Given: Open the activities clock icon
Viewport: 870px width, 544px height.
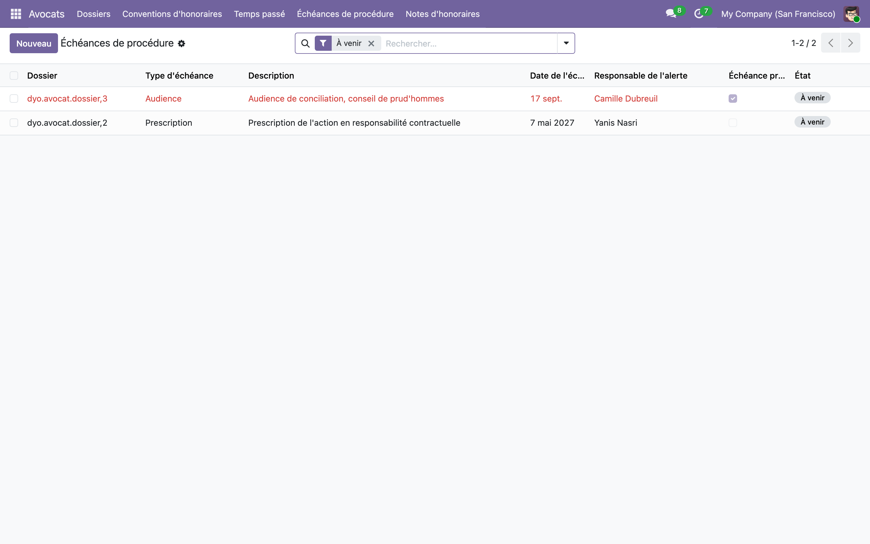Looking at the screenshot, I should coord(698,14).
